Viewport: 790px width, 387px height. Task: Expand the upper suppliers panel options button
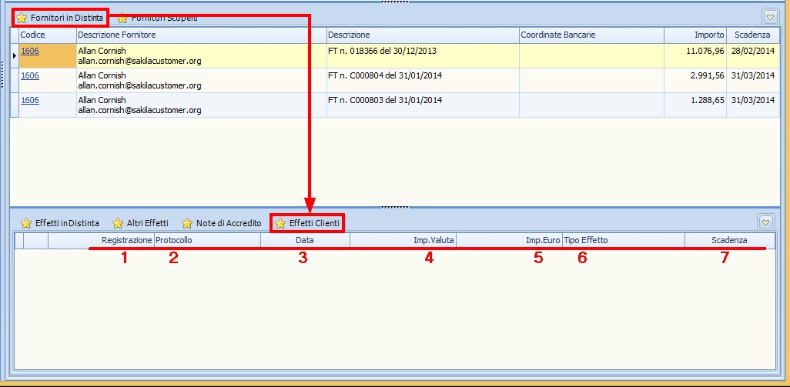pos(770,17)
